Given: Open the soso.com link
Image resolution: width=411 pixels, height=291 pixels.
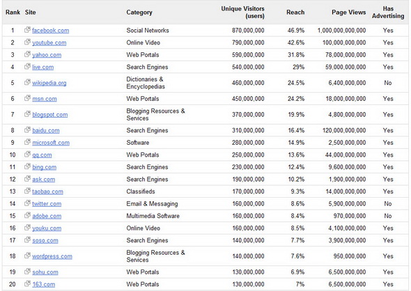Looking at the screenshot, I should pyautogui.click(x=45, y=240).
